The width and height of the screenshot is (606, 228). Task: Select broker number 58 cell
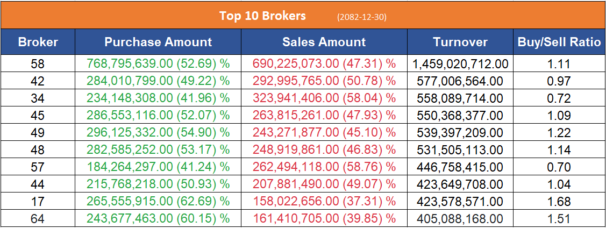click(x=38, y=65)
